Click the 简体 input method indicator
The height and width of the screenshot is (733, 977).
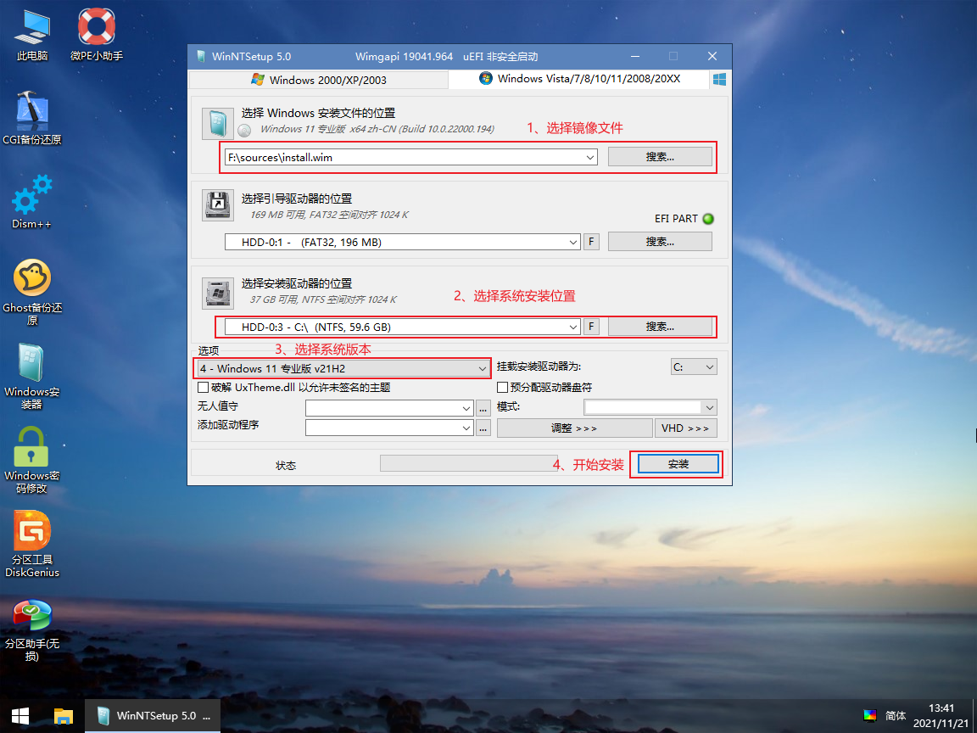(x=896, y=715)
